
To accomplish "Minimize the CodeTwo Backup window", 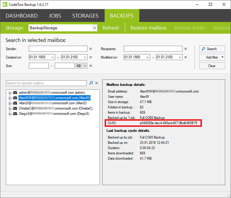I will pyautogui.click(x=197, y=4).
